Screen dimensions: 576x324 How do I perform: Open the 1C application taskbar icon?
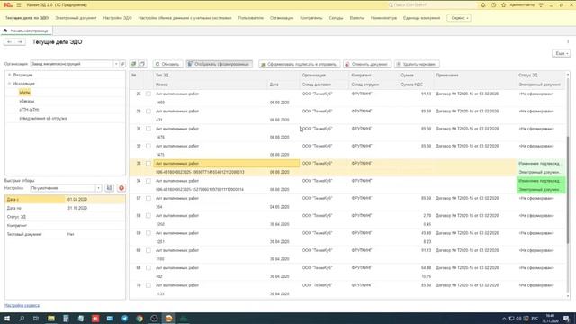168,318
